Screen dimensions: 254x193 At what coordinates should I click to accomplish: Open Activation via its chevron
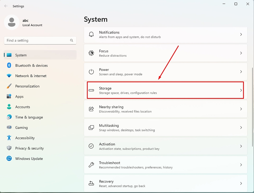click(x=241, y=146)
